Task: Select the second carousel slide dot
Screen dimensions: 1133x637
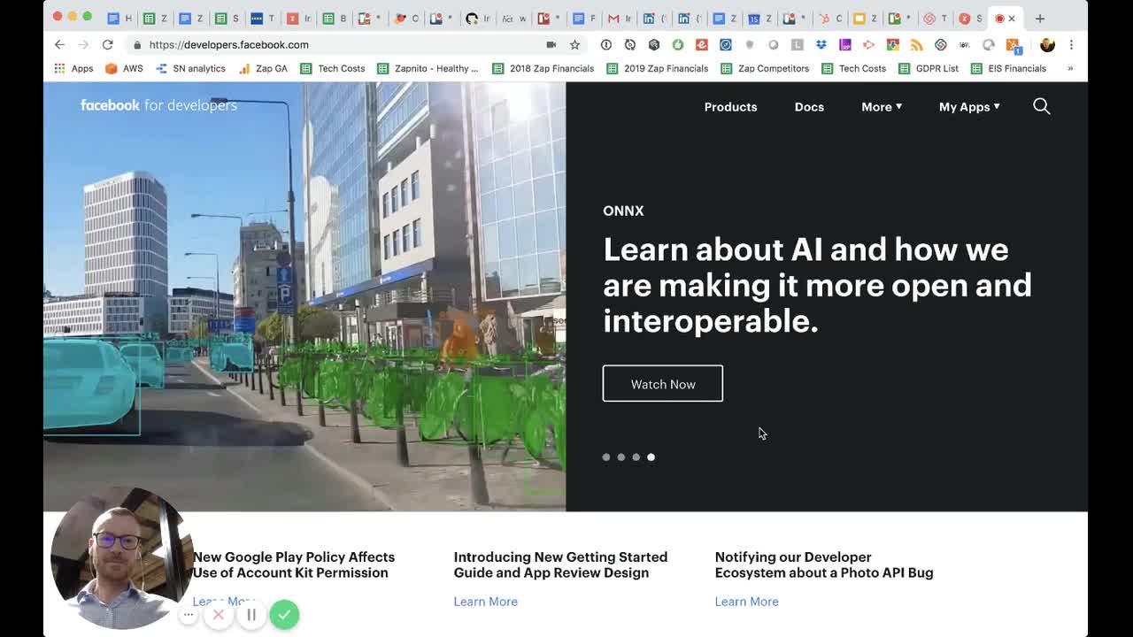Action: (x=621, y=457)
